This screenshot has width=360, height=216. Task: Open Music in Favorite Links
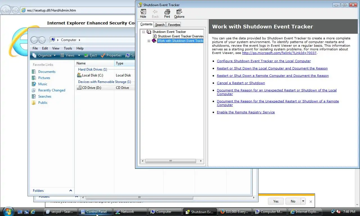pyautogui.click(x=43, y=84)
